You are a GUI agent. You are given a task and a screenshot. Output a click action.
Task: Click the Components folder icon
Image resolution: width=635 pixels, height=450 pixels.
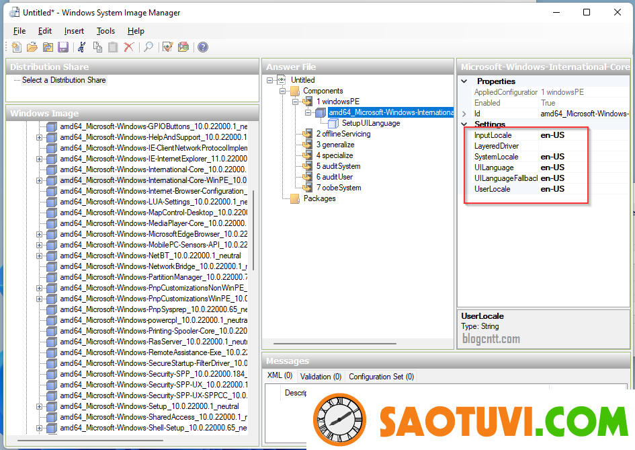(x=295, y=91)
